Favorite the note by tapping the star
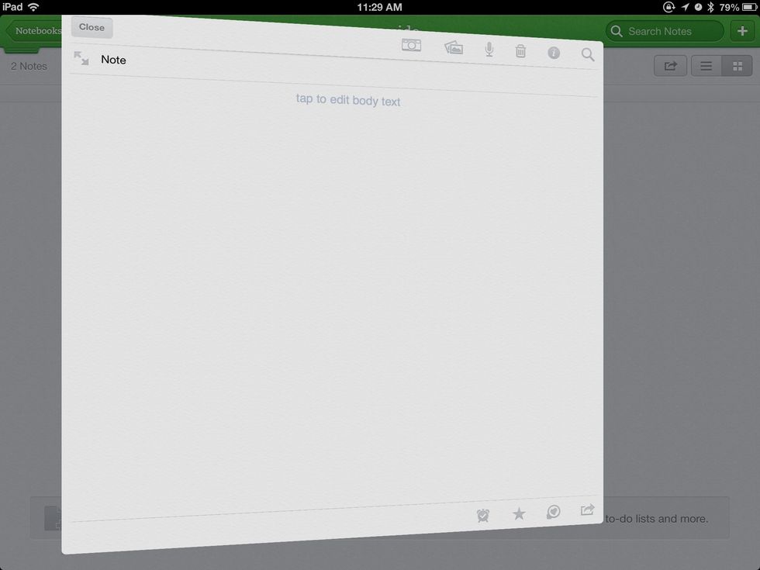The width and height of the screenshot is (760, 570). 518,513
